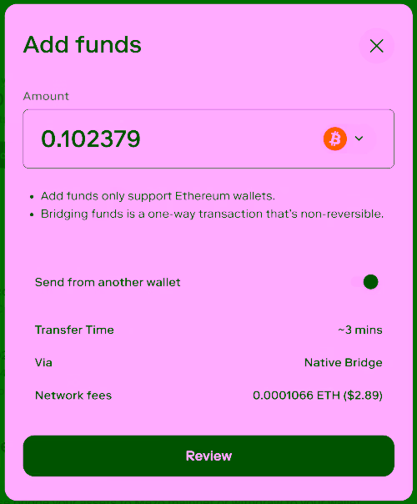Close the Add funds dialog

tap(376, 46)
